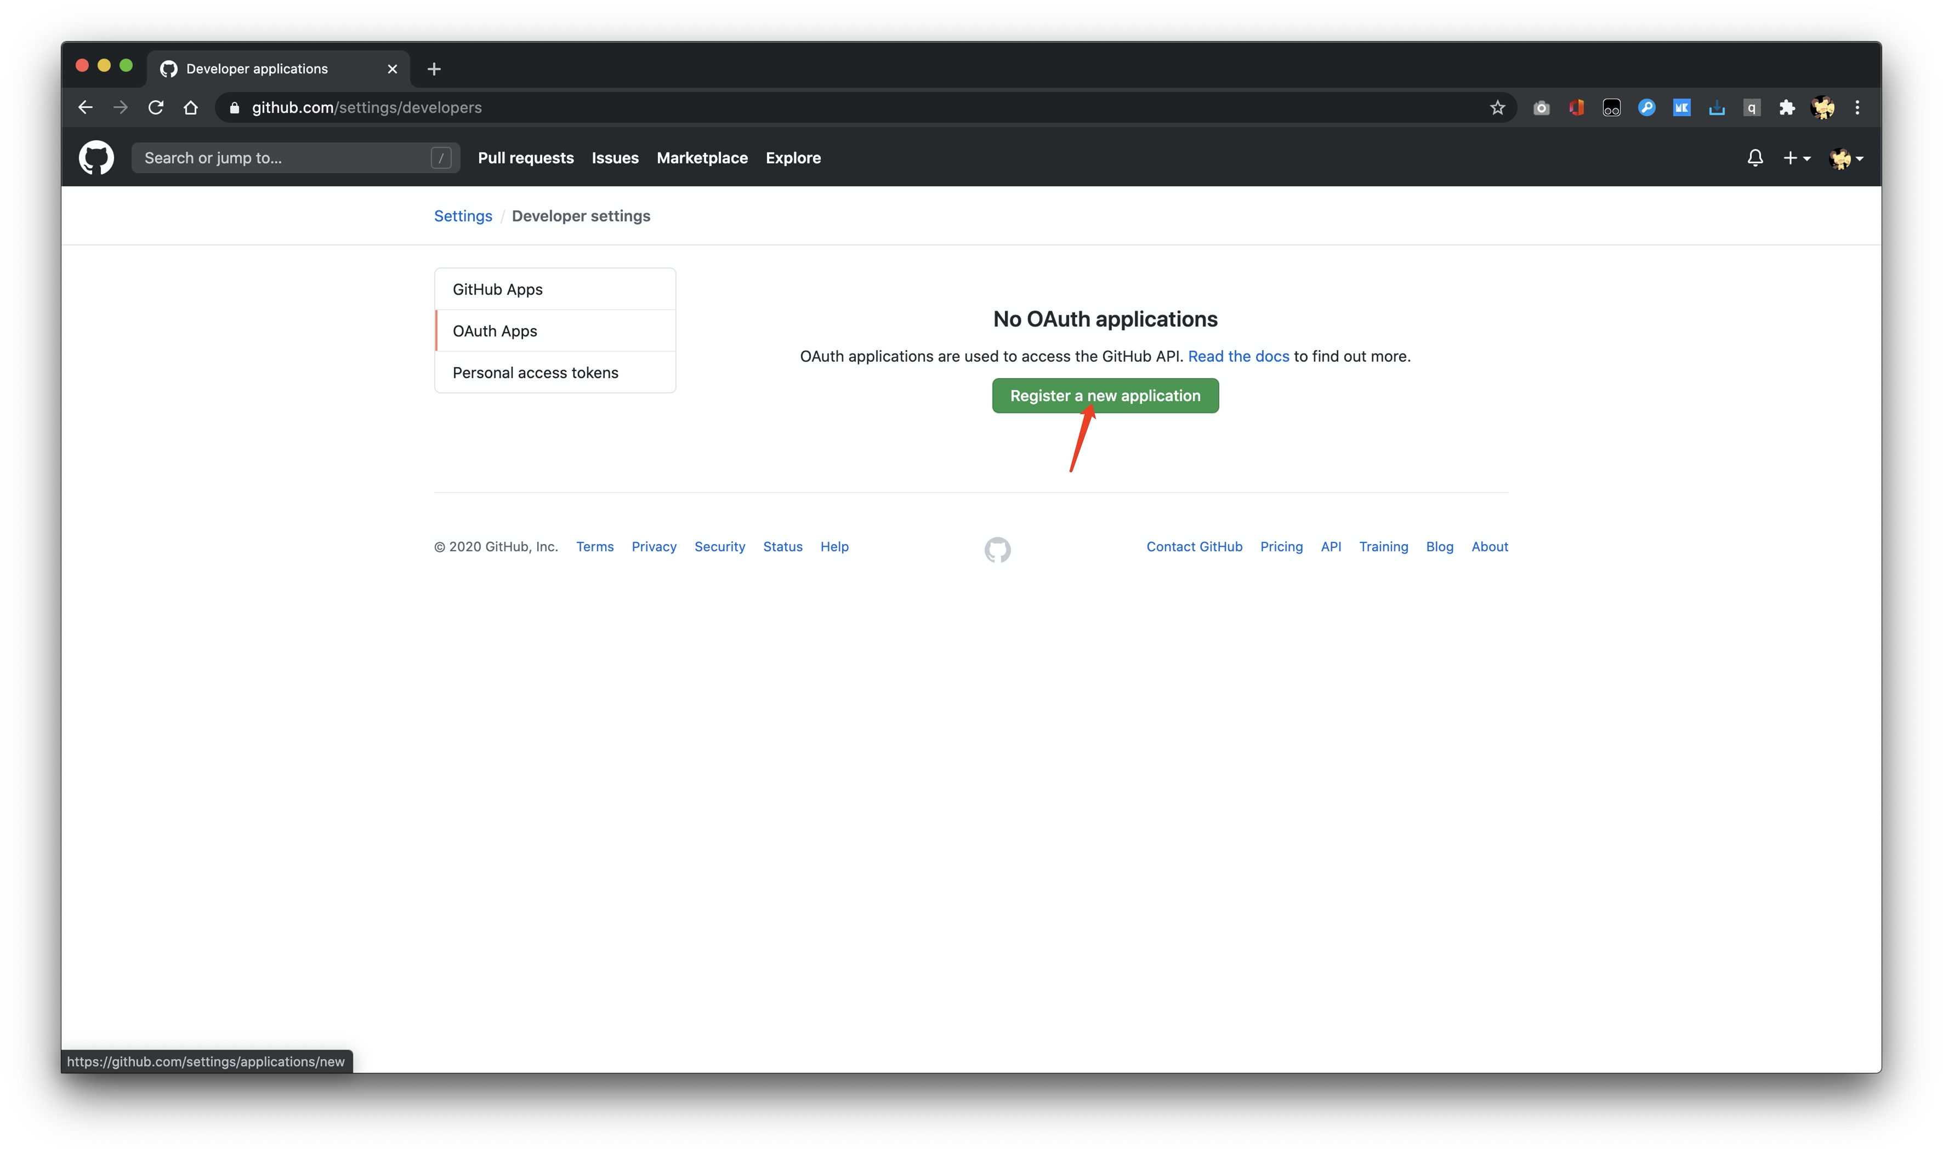Click the browser forward arrow
The height and width of the screenshot is (1154, 1943).
pyautogui.click(x=121, y=107)
